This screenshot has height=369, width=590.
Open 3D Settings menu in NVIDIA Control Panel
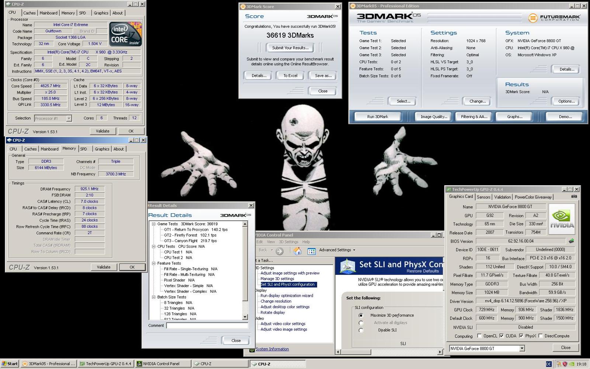pos(288,242)
